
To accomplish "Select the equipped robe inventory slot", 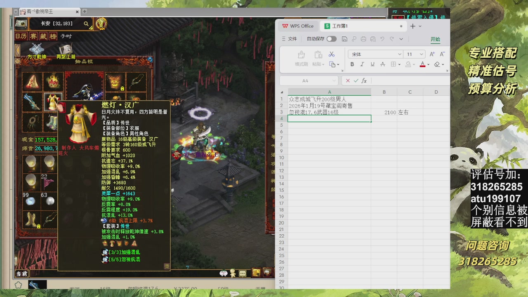I will click(x=53, y=102).
